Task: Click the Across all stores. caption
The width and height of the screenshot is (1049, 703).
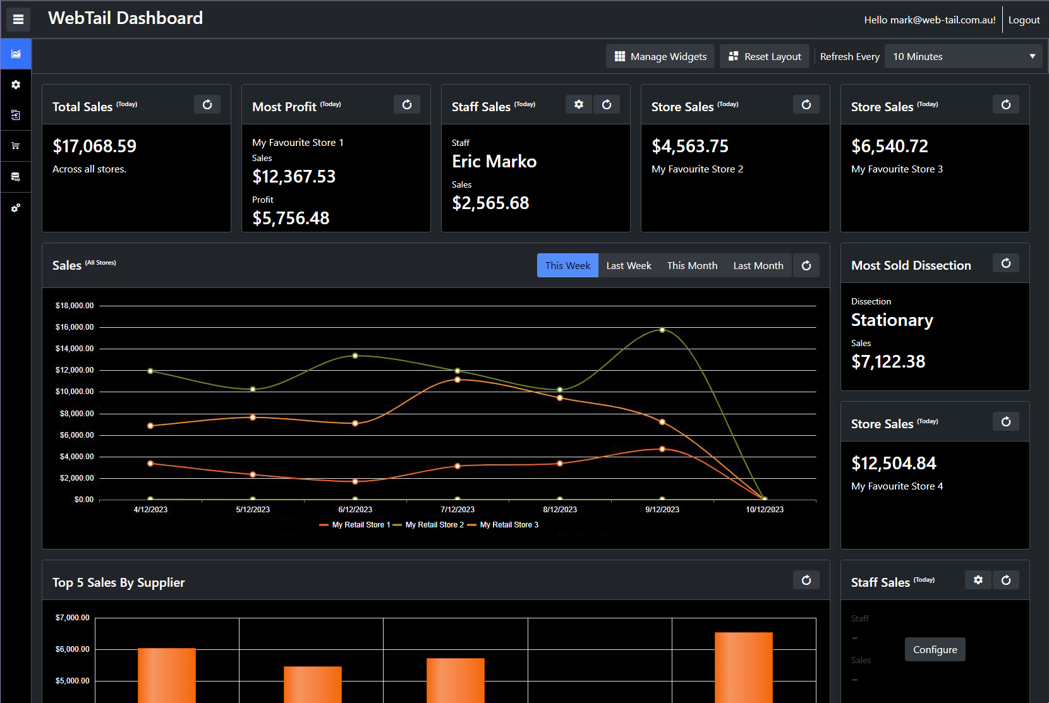Action: pyautogui.click(x=89, y=169)
